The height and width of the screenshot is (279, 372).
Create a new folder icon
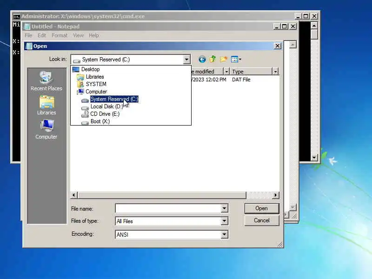coord(224,59)
